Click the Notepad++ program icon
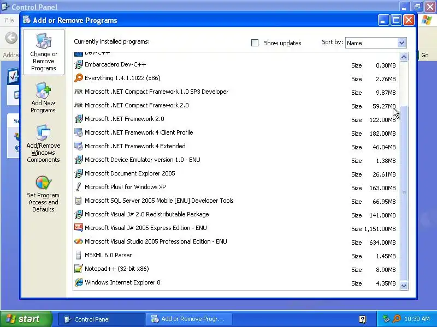437x327 pixels. (x=79, y=269)
